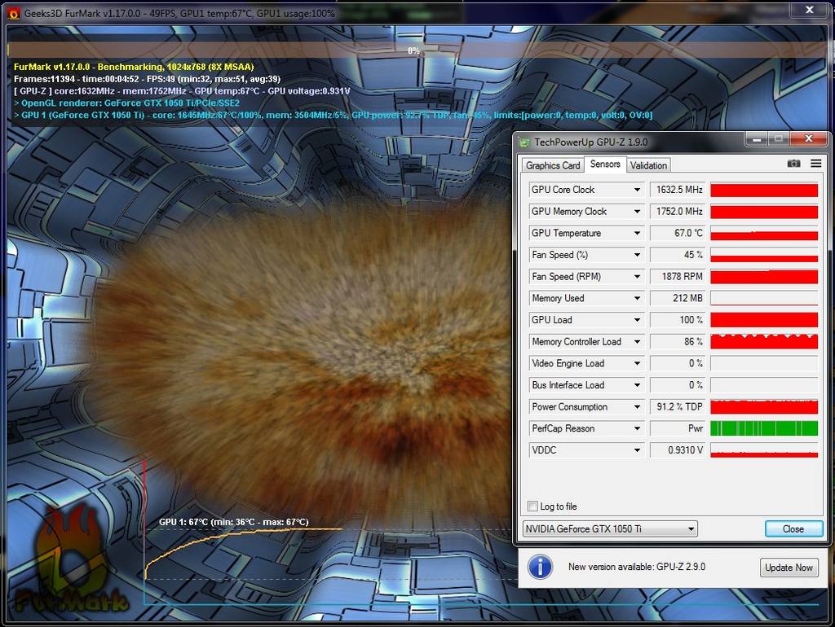Click the 86 % memory controller value

[678, 342]
